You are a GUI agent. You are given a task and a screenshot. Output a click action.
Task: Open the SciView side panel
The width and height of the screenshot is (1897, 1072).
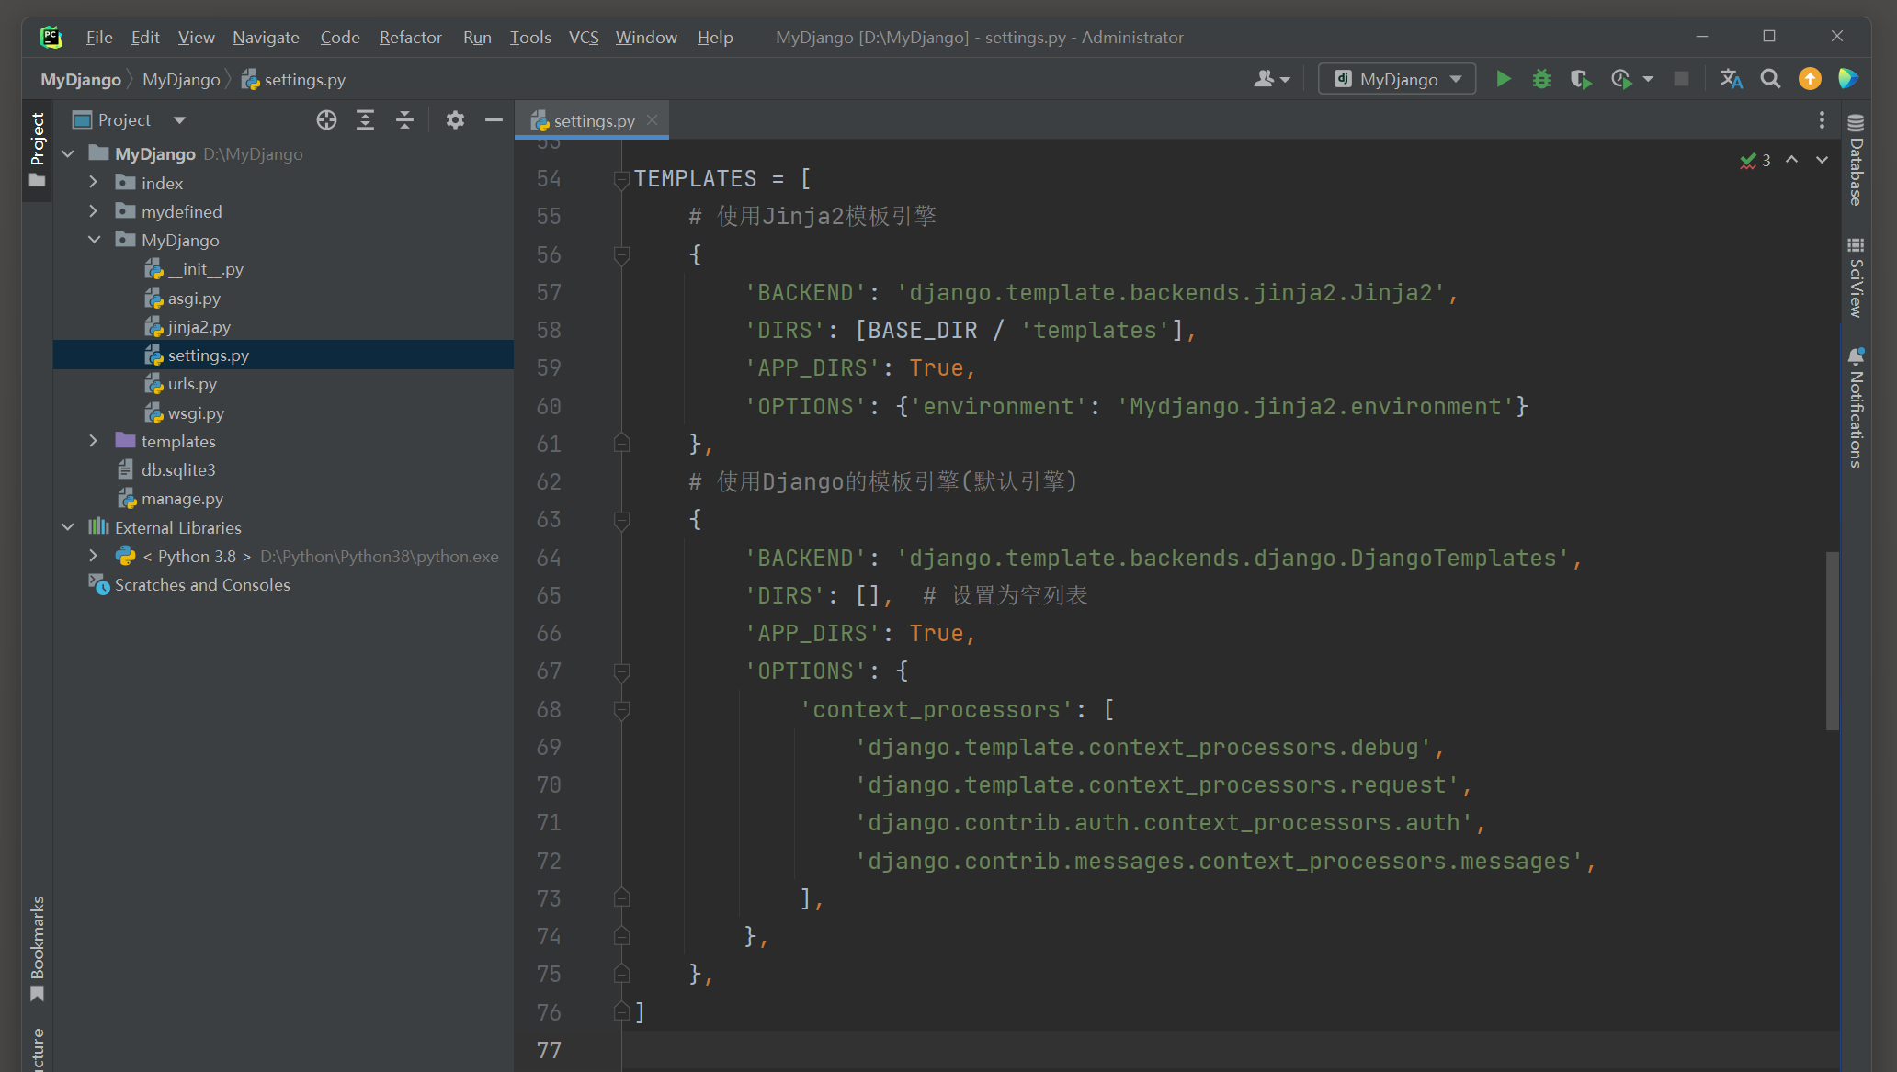[x=1856, y=277]
